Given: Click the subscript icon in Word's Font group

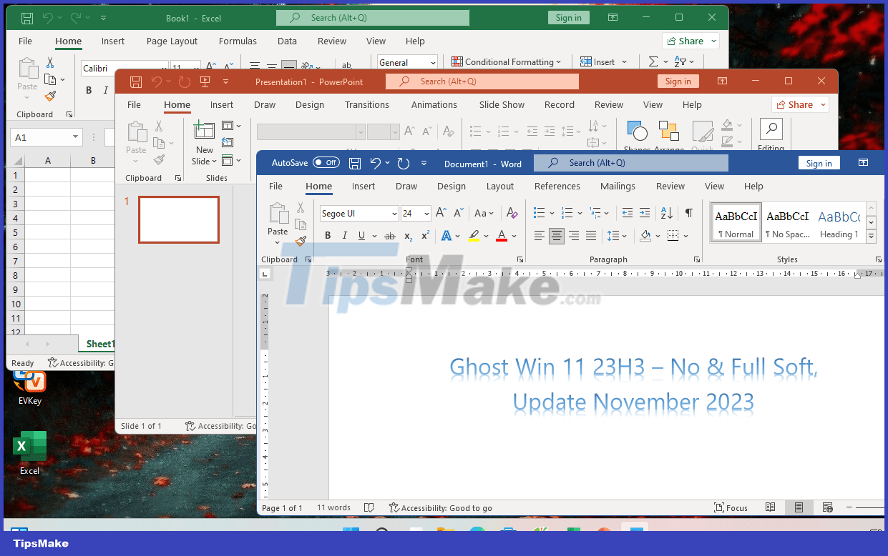Looking at the screenshot, I should click(408, 237).
